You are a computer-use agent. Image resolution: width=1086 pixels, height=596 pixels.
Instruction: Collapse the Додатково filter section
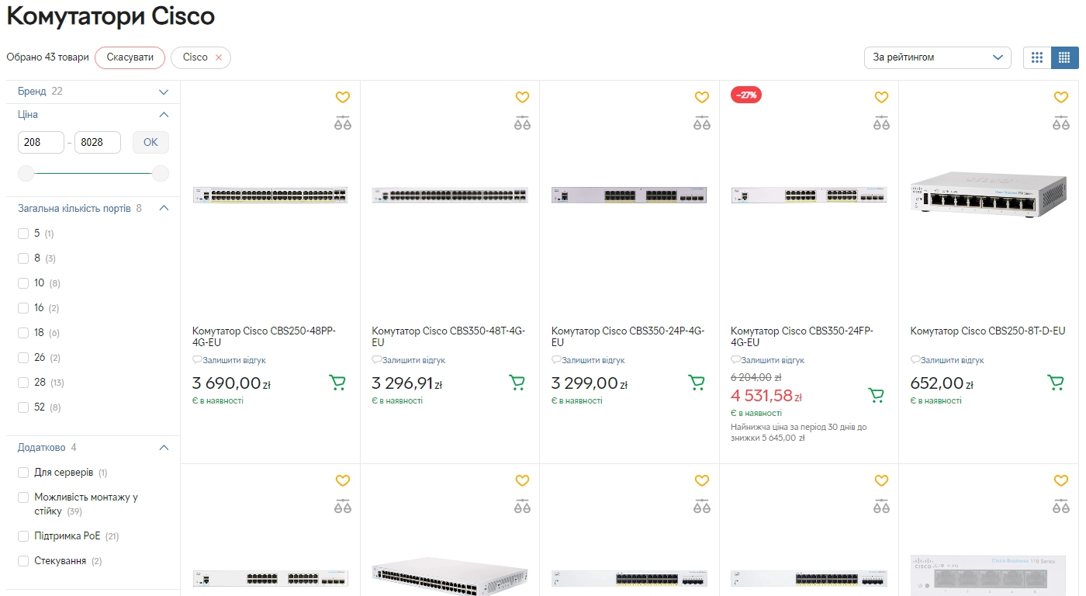164,448
